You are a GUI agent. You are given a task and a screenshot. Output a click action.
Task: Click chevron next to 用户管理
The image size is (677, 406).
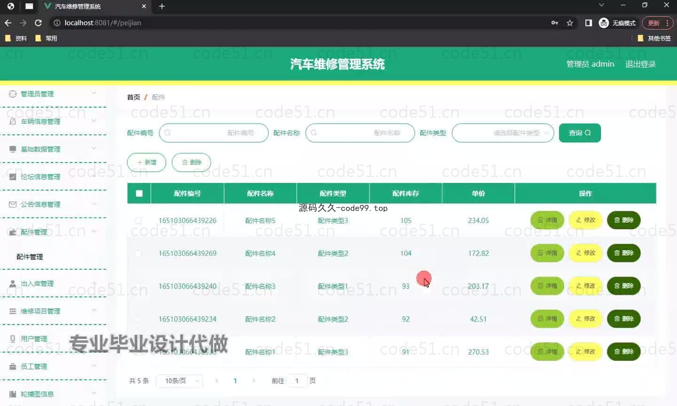94,338
